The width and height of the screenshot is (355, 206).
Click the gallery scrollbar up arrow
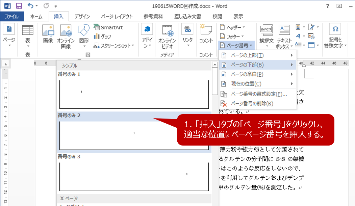point(214,65)
